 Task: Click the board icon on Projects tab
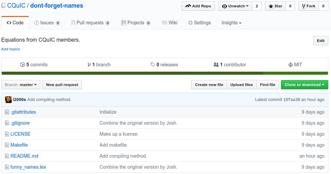123,23
